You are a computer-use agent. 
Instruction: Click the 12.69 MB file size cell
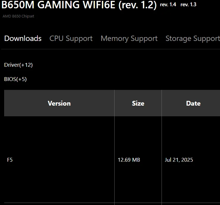click(129, 160)
